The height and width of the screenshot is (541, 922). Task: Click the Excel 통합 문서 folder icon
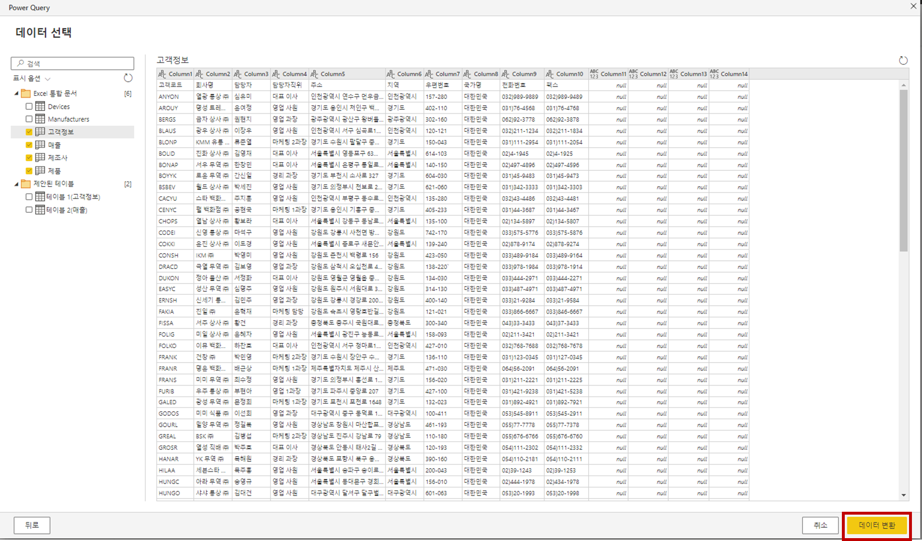click(x=26, y=94)
